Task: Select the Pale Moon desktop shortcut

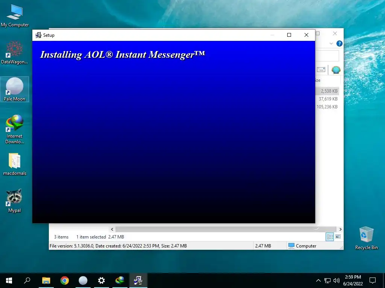Action: coord(15,89)
